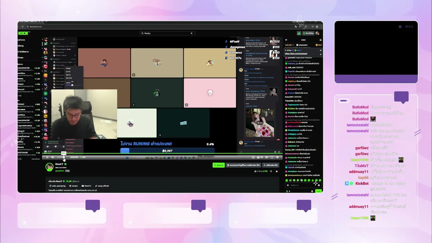Open the profile avatar menu
Image resolution: width=432 pixels, height=243 pixels.
(317, 33)
